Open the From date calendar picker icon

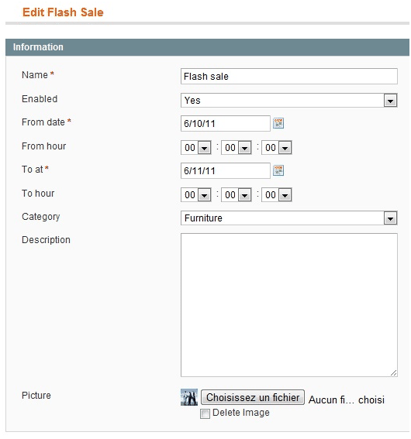pyautogui.click(x=278, y=123)
